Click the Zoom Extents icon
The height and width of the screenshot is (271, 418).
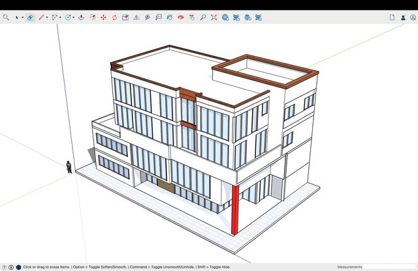tap(214, 18)
